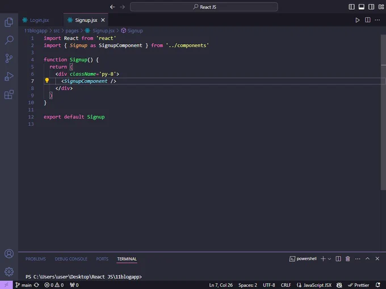The image size is (386, 289).
Task: Click Signup.jsx in the breadcrumb
Action: coord(104,31)
